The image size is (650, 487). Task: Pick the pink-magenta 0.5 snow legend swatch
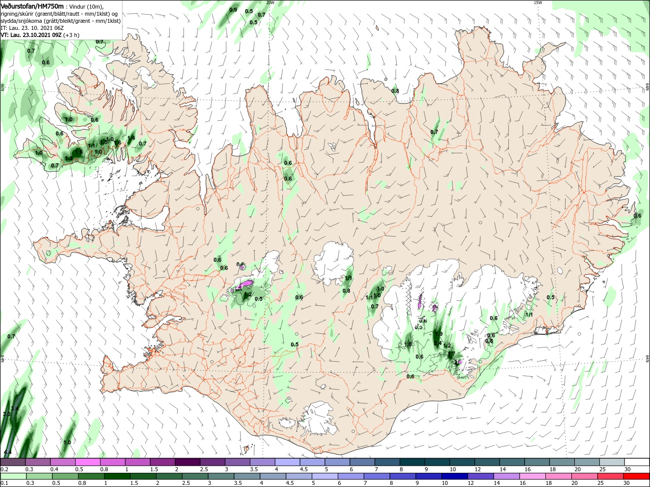click(87, 462)
